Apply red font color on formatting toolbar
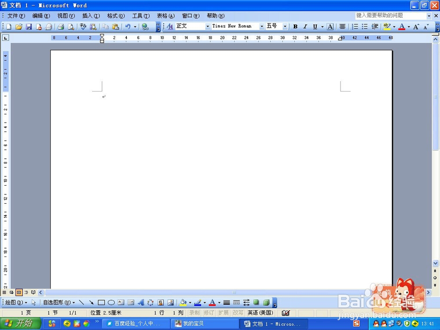 click(x=402, y=27)
